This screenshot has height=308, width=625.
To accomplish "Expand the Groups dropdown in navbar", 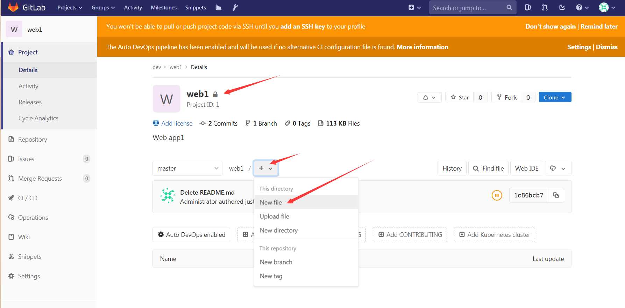I will pyautogui.click(x=103, y=7).
